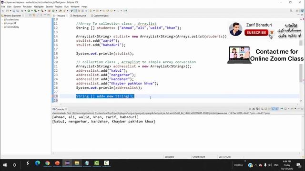This screenshot has width=305, height=171.
Task: Click the Smart Insert status entry
Action: pos(199,157)
